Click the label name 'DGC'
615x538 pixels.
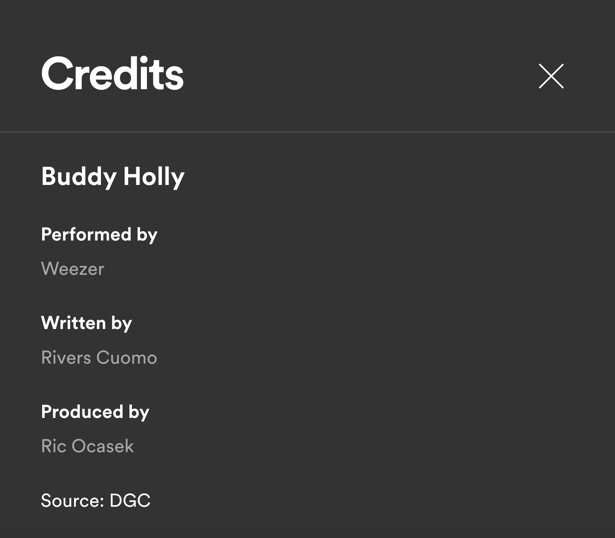click(130, 500)
